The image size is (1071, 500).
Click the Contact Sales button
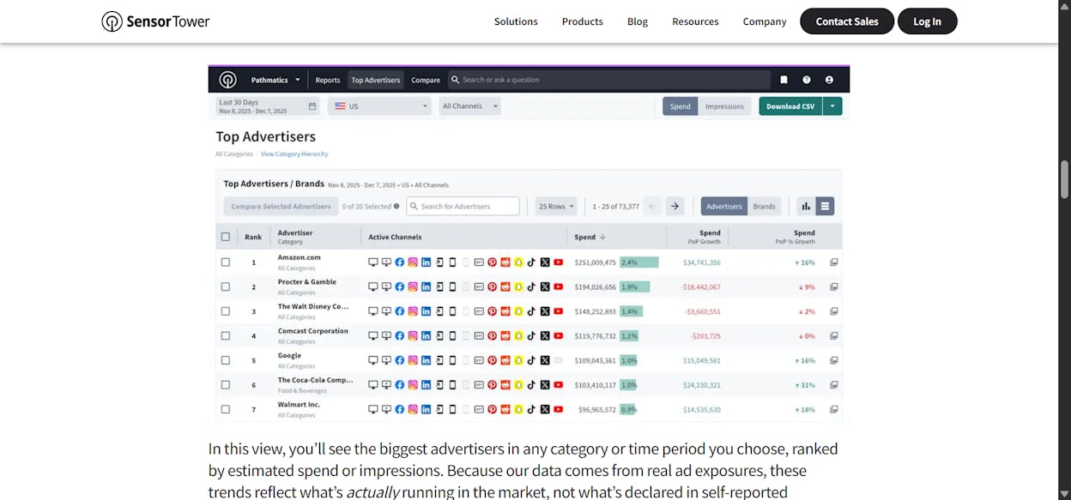pyautogui.click(x=847, y=21)
